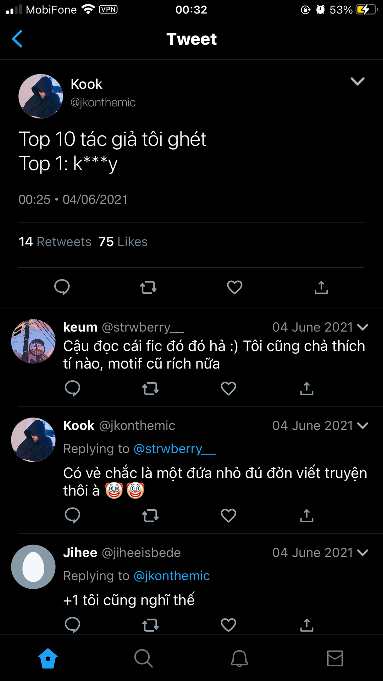The width and height of the screenshot is (383, 681).
Task: Reply to Kook's clown emoji tweet
Action: 73,515
